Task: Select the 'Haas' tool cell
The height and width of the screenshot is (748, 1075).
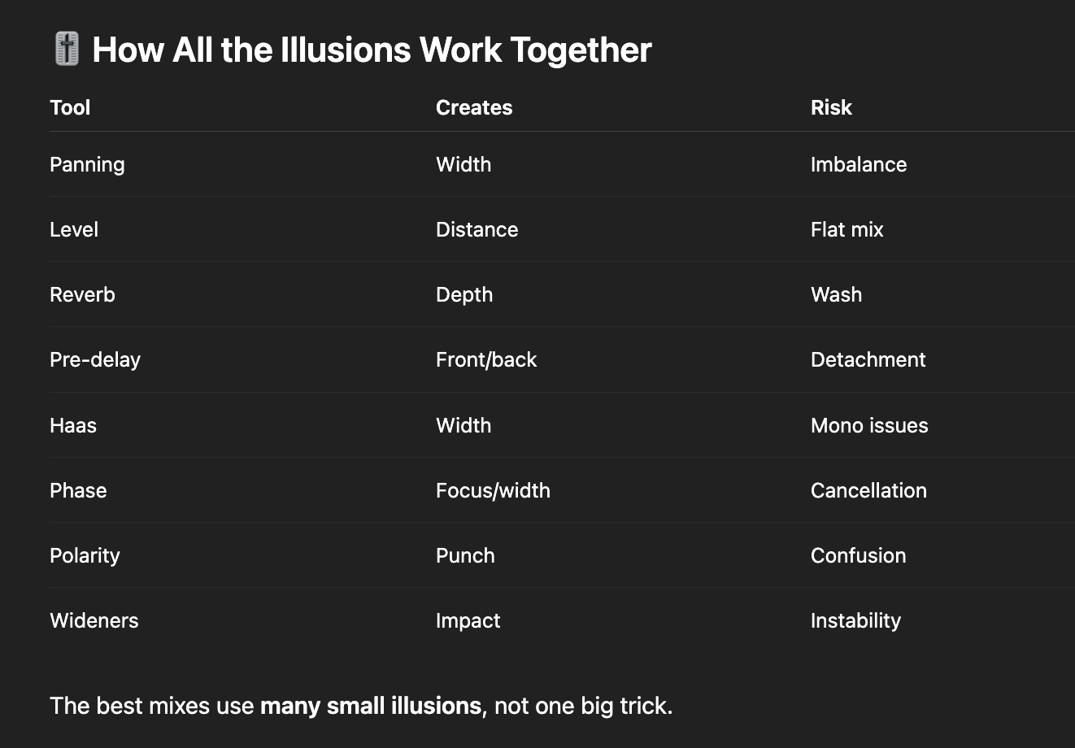Action: (x=73, y=425)
